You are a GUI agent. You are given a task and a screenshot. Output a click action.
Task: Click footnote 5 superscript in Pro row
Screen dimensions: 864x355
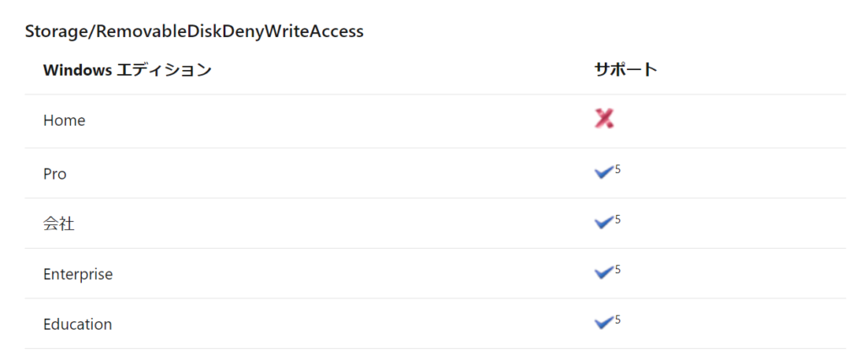[618, 169]
